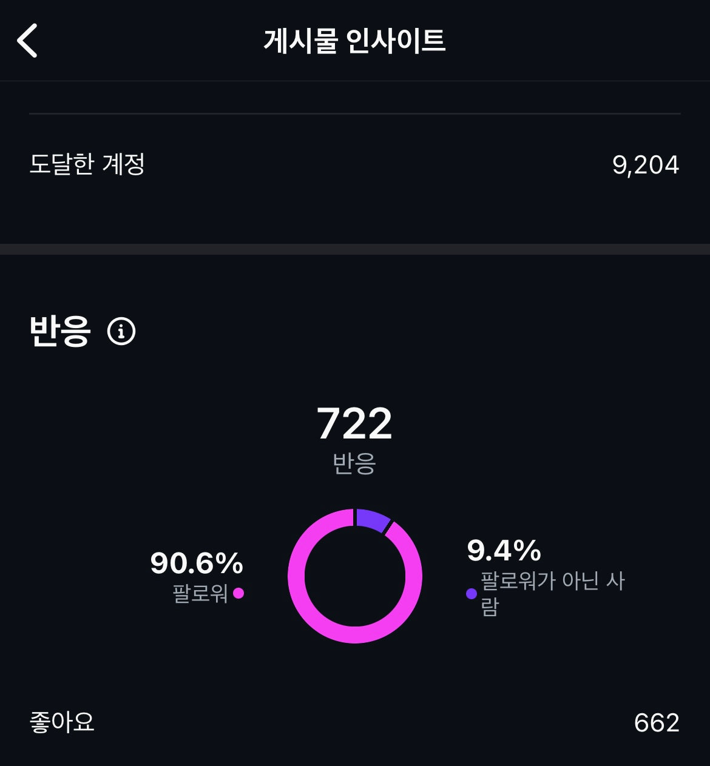Image resolution: width=710 pixels, height=766 pixels.
Task: Tap the 반응 section heading
Action: point(60,331)
